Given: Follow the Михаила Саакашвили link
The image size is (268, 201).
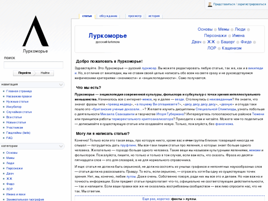Looking at the screenshot, I should (118, 114).
